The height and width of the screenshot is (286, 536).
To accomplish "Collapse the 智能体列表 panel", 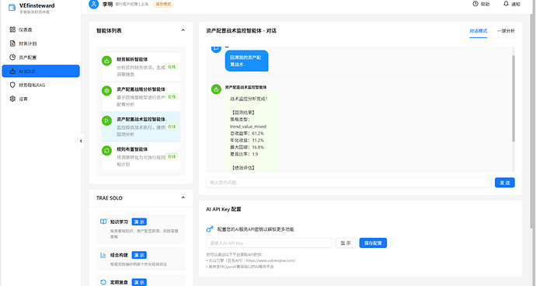I will click(x=183, y=30).
